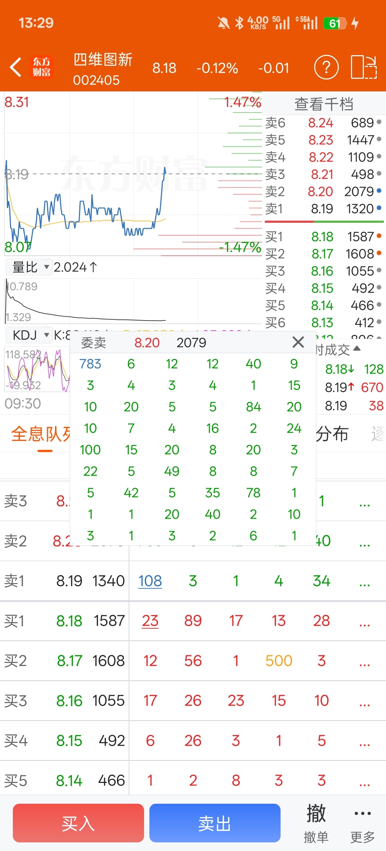This screenshot has height=851, width=386.
Task: Select 买1 8.18 row in top order book
Action: pos(323,237)
